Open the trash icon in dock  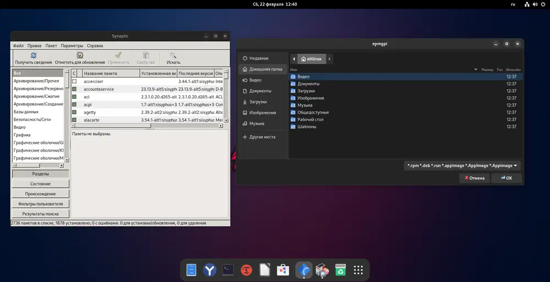(340, 270)
